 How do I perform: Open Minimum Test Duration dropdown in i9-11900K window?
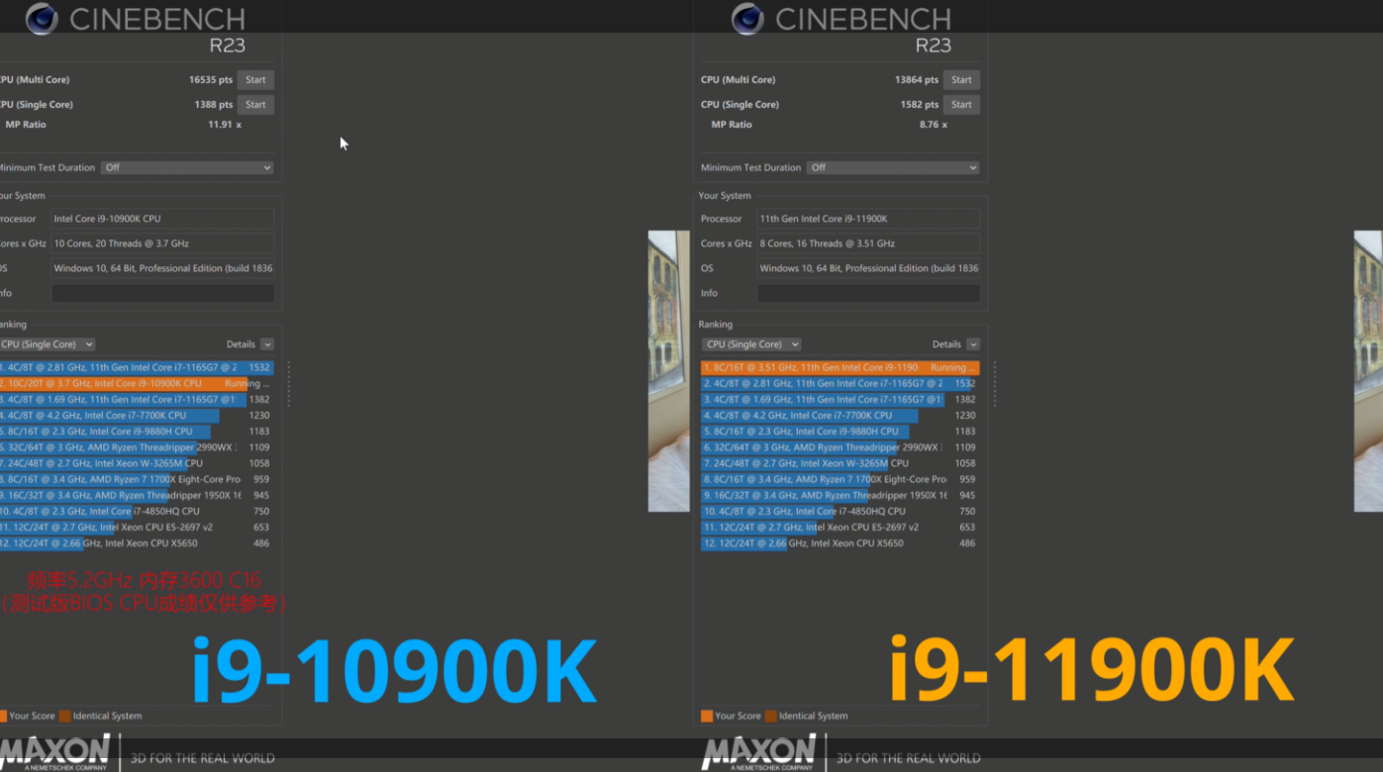893,168
